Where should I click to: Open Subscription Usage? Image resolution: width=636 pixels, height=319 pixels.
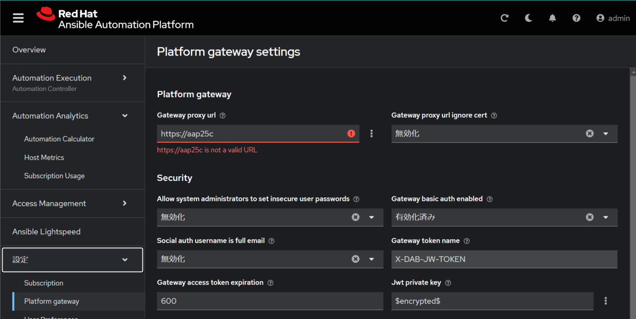[55, 176]
